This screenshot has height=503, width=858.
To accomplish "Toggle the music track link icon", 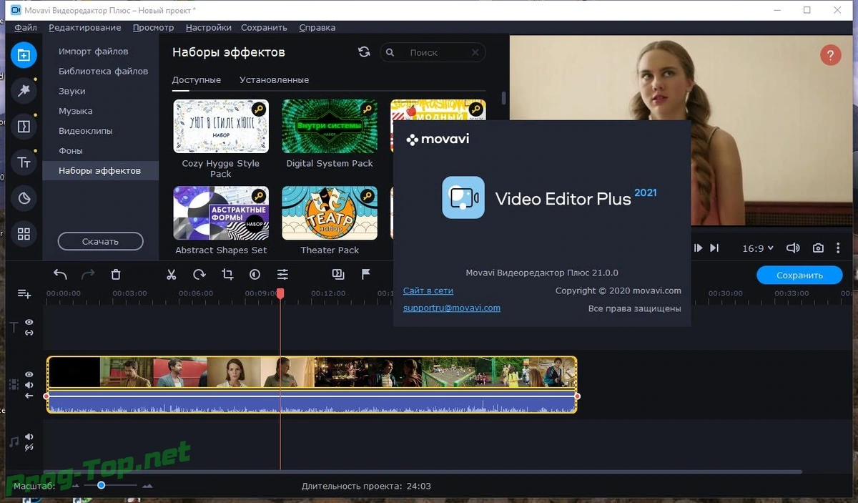I will pos(29,447).
